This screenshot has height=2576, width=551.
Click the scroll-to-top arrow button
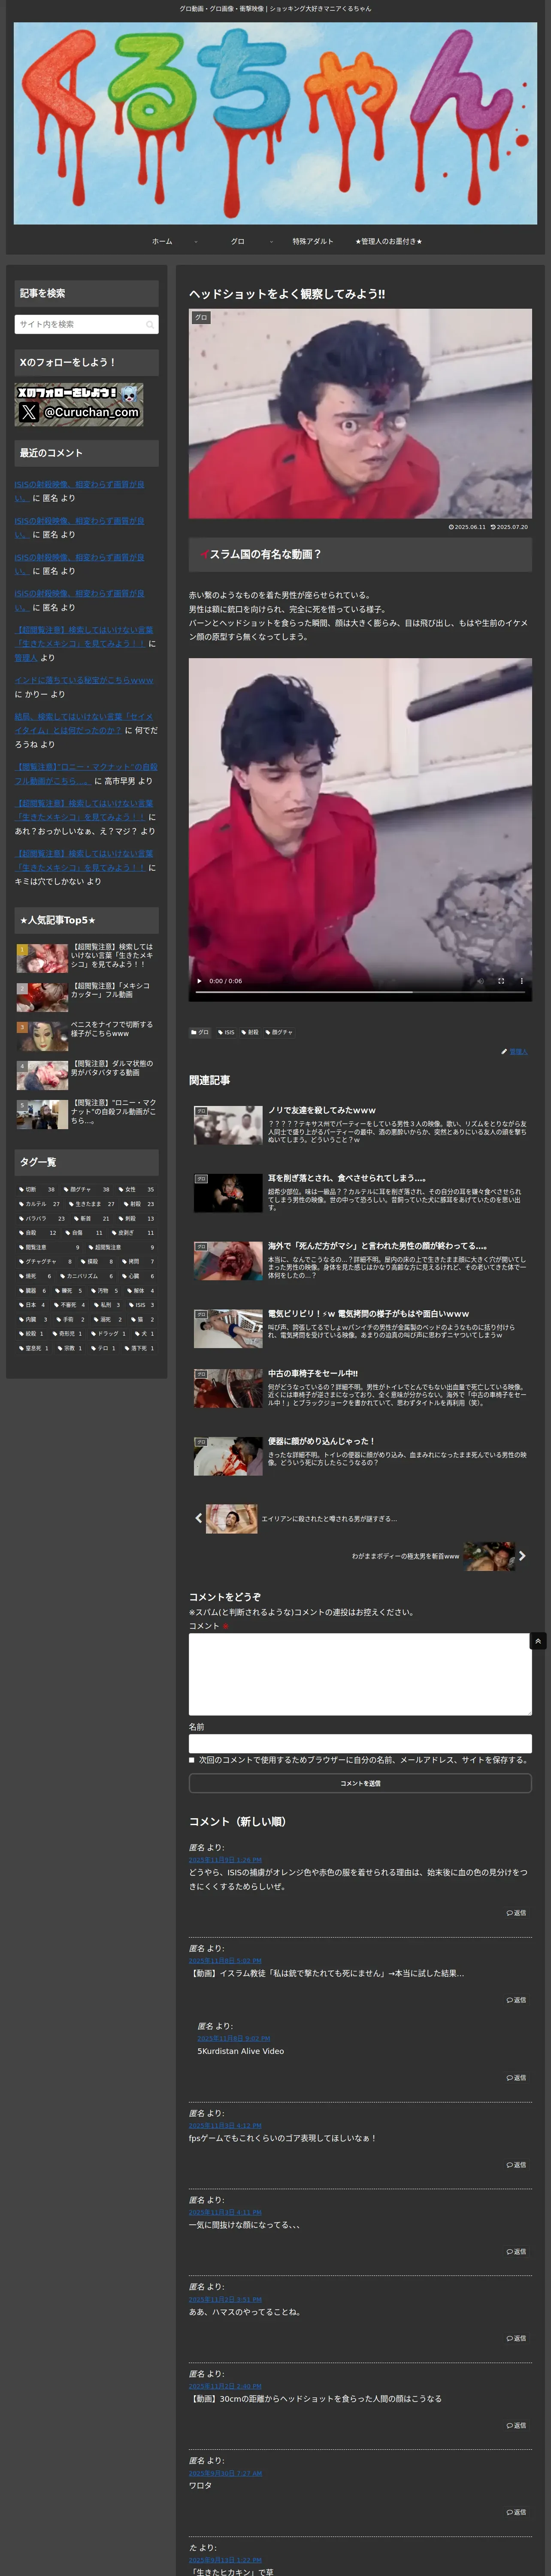click(538, 1641)
